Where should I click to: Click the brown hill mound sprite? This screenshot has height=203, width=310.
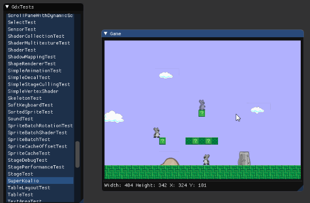click(x=170, y=162)
